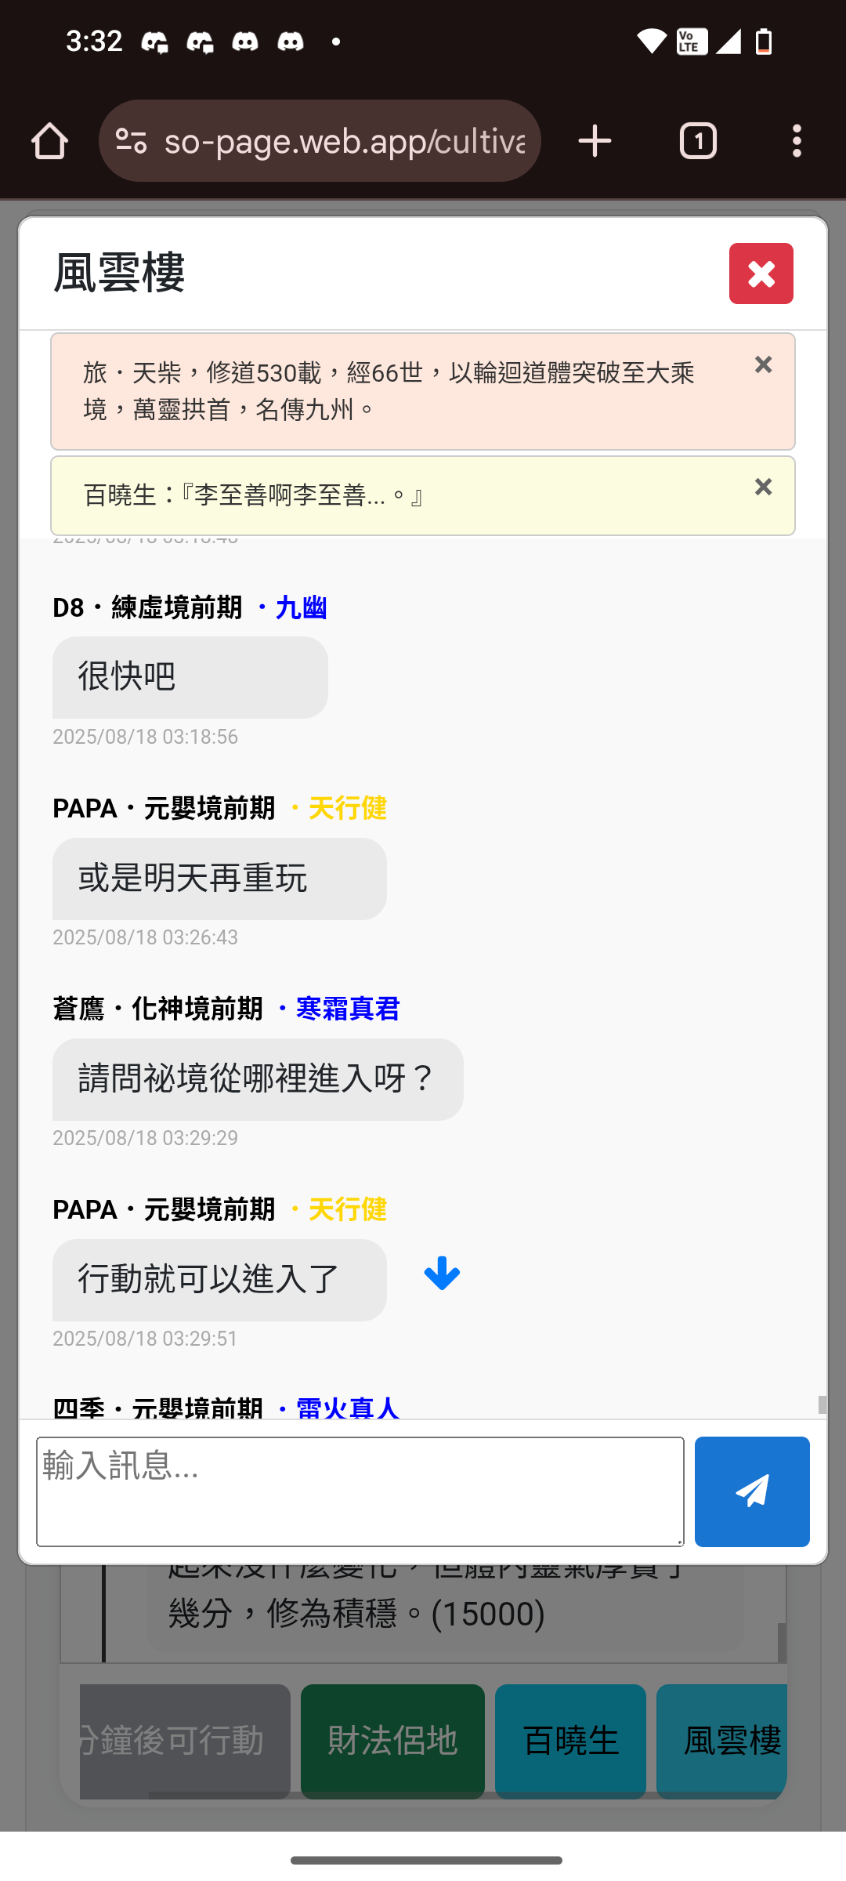
Task: Open the site info icon in address bar
Action: pyautogui.click(x=131, y=142)
